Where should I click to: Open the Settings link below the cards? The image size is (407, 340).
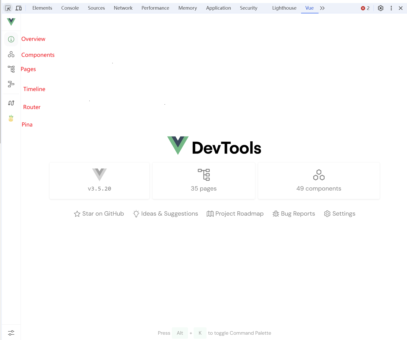(x=340, y=214)
